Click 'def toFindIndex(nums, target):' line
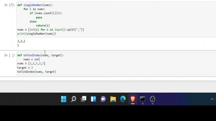Screen dimensions: 216x121 (x=40, y=55)
